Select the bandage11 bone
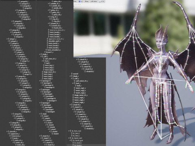This screenshot has width=195, height=146. (52, 101)
